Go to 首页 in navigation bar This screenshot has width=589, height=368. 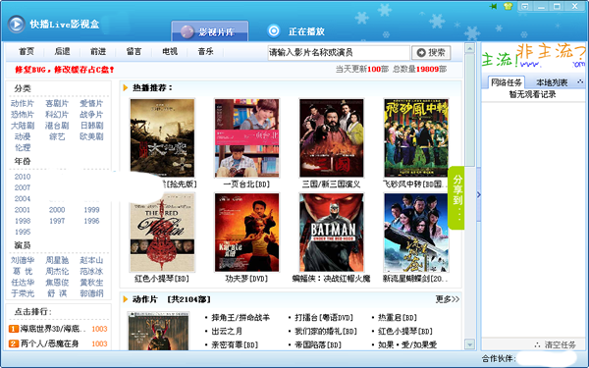[27, 51]
